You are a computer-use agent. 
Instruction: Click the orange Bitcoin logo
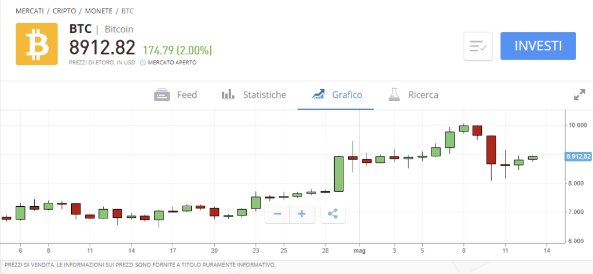click(x=36, y=44)
